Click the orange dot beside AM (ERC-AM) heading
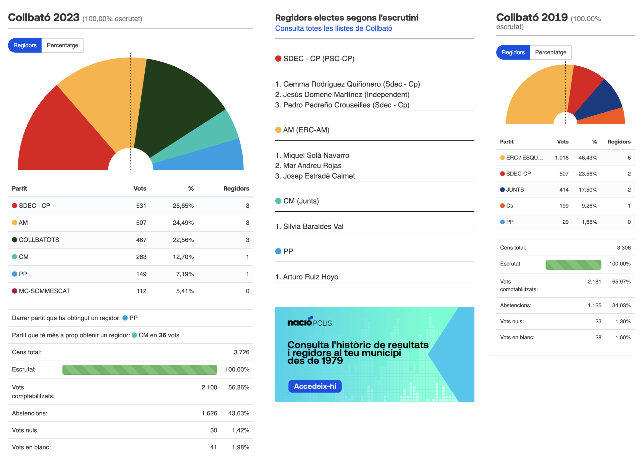The image size is (642, 460). point(278,130)
